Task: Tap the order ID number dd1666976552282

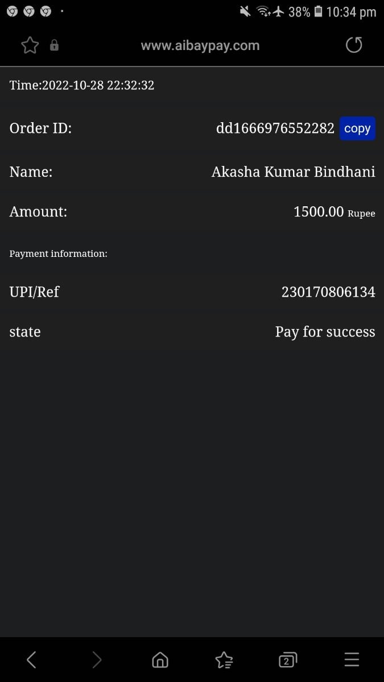Action: (275, 128)
